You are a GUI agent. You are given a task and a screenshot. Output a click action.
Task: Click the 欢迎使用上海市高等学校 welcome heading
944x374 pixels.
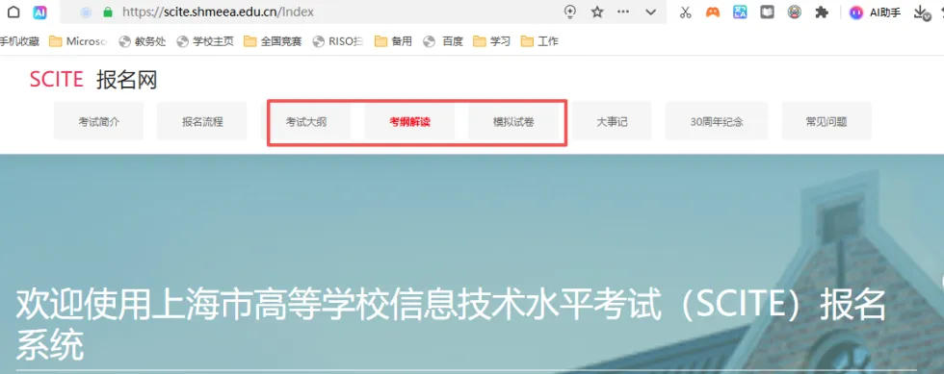pyautogui.click(x=452, y=325)
